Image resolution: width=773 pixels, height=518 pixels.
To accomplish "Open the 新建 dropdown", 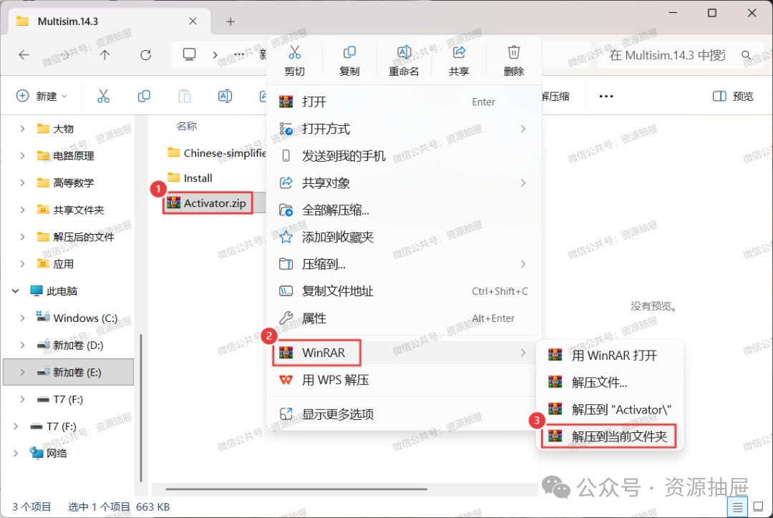I will tap(42, 96).
